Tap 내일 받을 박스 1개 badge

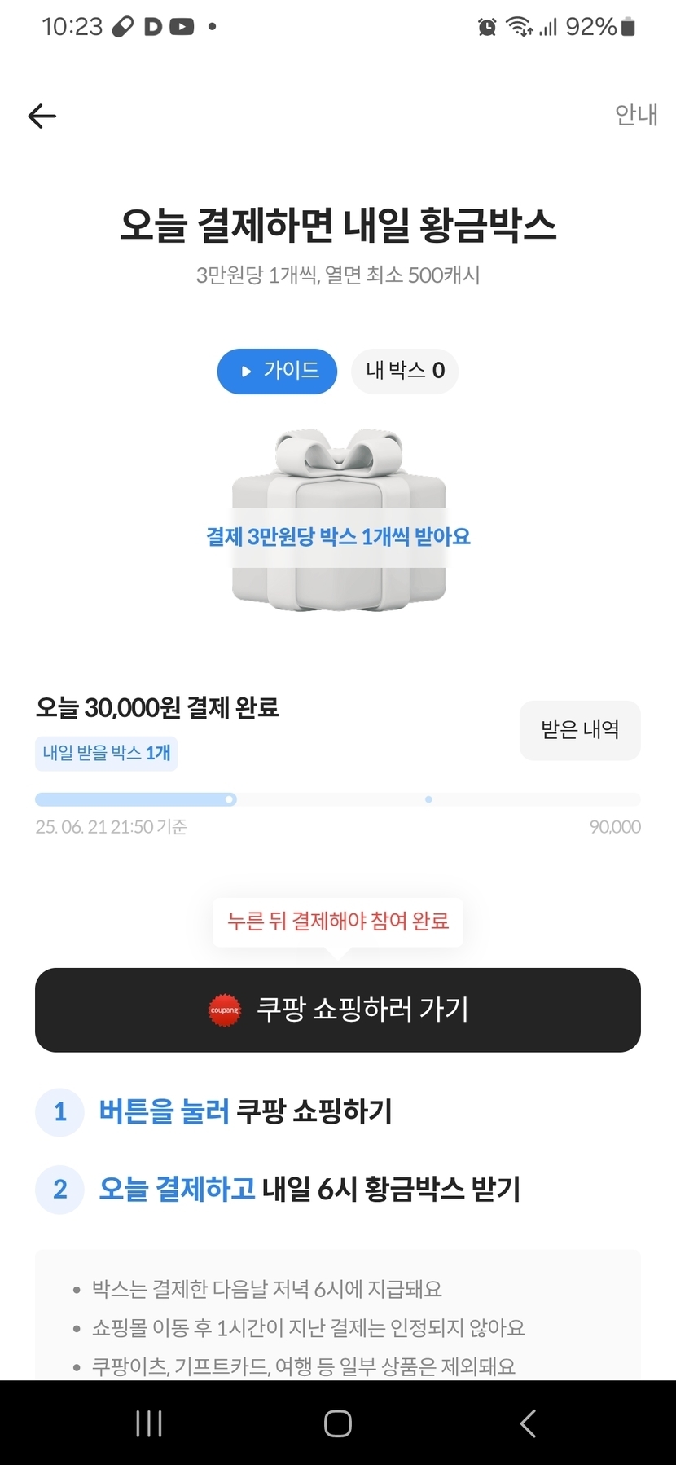point(106,753)
